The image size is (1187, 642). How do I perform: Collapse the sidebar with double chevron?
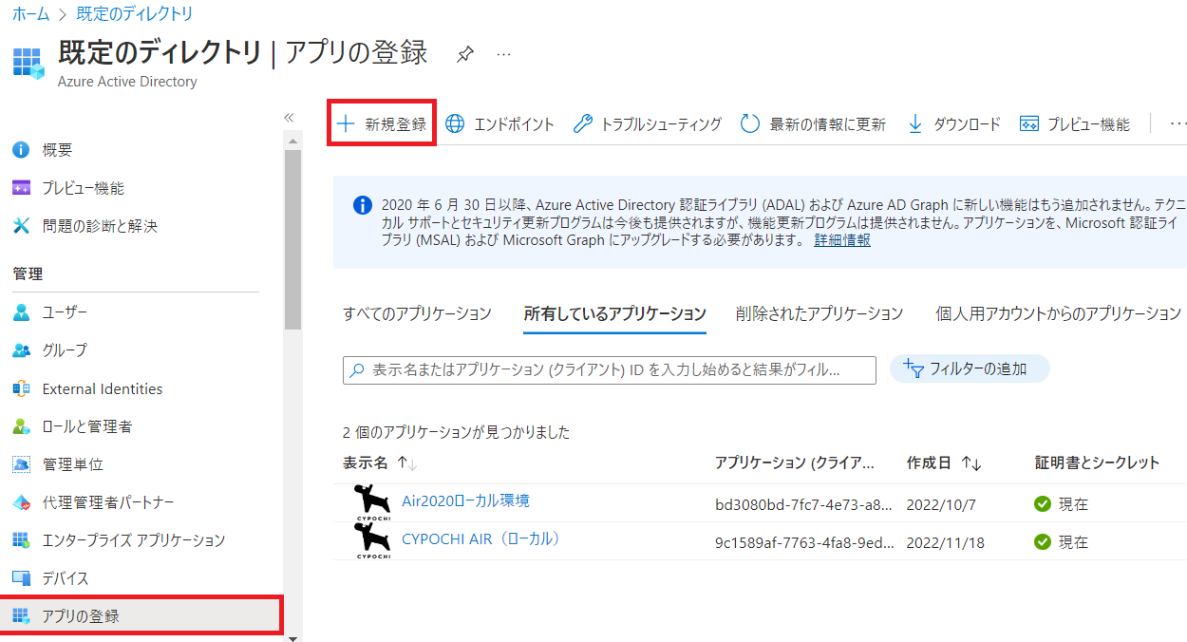[x=289, y=118]
